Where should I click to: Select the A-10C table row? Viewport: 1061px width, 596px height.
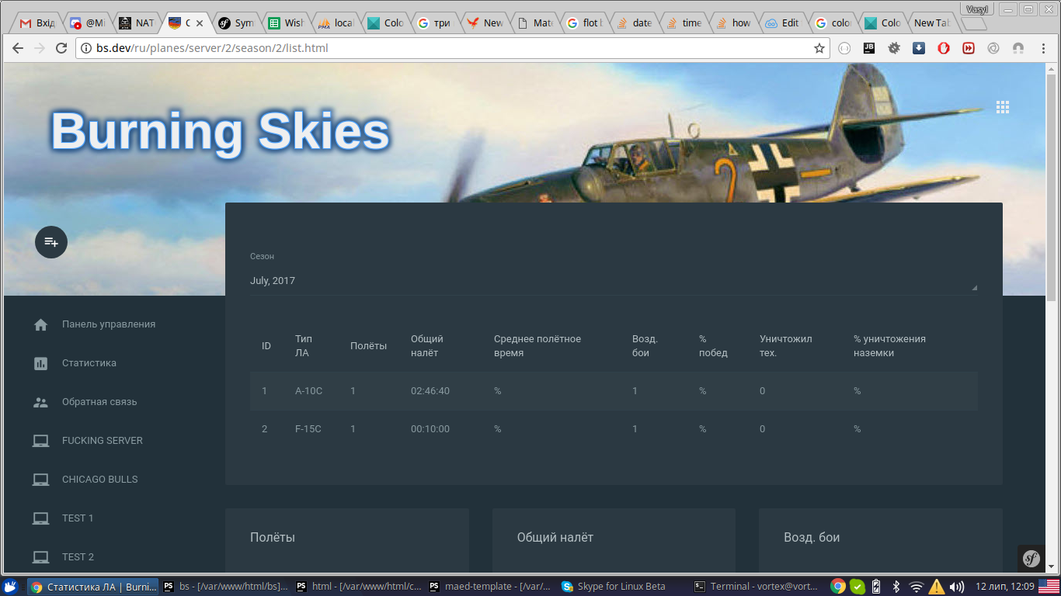[614, 391]
